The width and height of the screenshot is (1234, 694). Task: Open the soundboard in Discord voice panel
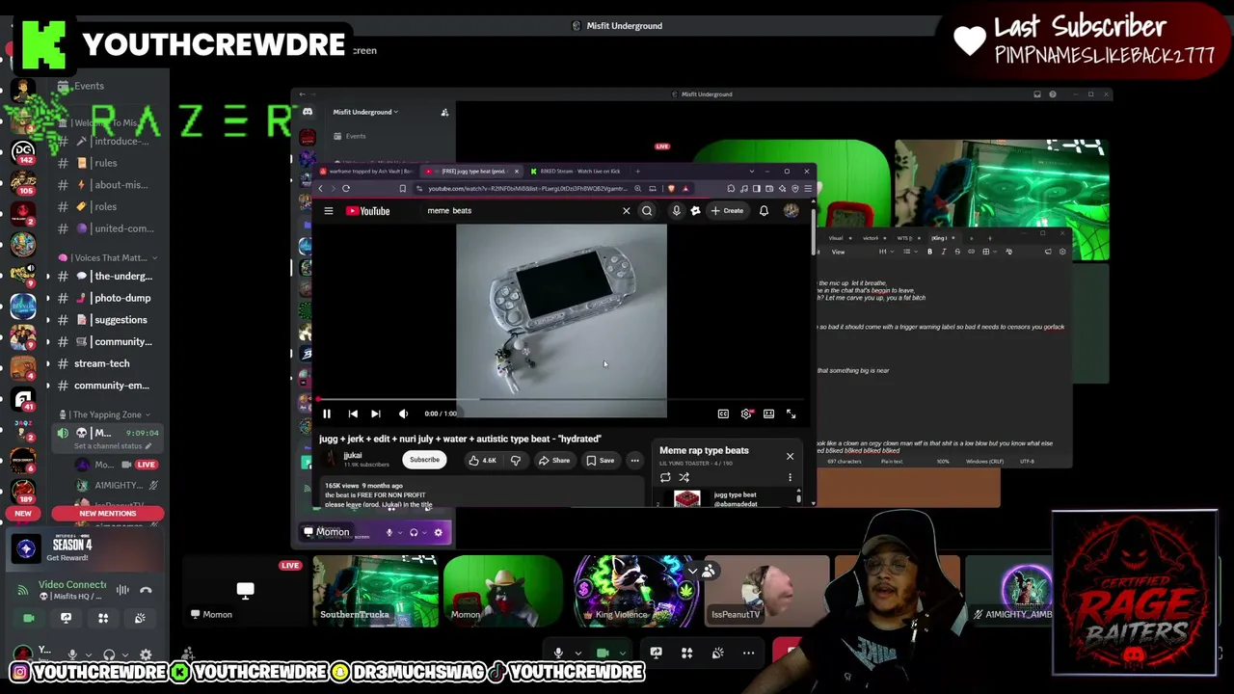click(140, 618)
